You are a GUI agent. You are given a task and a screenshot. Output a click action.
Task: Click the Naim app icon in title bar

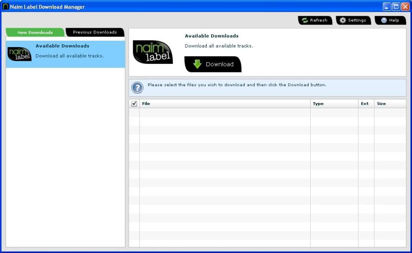click(5, 6)
